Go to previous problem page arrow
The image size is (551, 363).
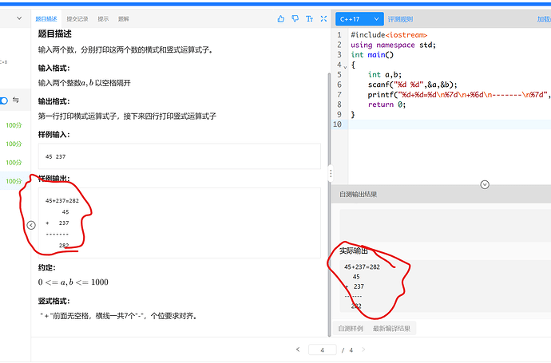point(298,349)
